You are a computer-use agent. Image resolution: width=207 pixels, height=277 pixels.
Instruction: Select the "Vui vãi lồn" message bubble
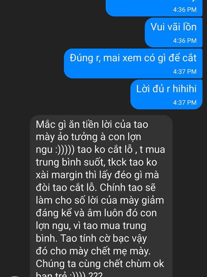click(x=174, y=33)
